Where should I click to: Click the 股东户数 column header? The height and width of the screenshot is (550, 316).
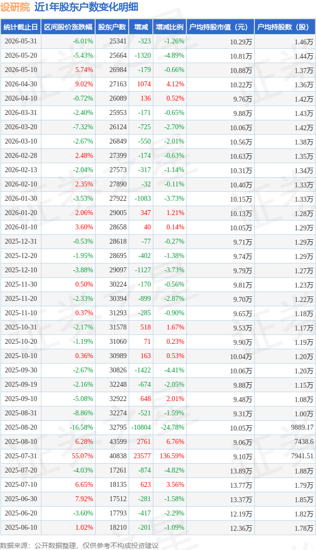point(112,27)
